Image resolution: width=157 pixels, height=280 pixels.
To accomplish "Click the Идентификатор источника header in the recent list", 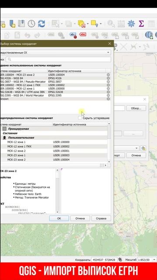I will (x=65, y=71).
